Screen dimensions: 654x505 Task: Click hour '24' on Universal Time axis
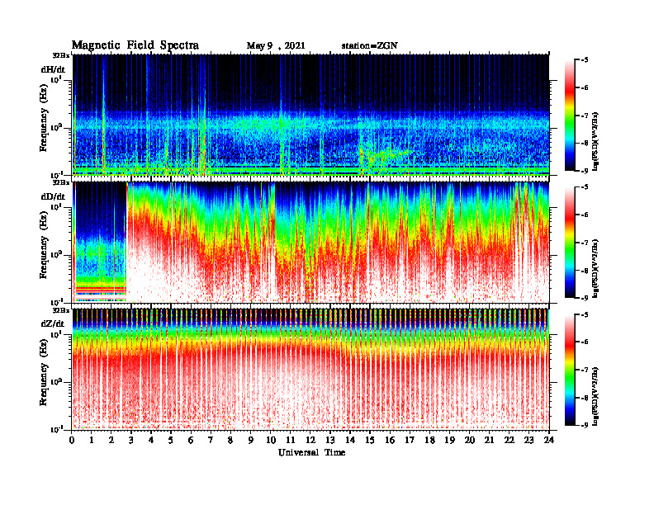click(549, 441)
